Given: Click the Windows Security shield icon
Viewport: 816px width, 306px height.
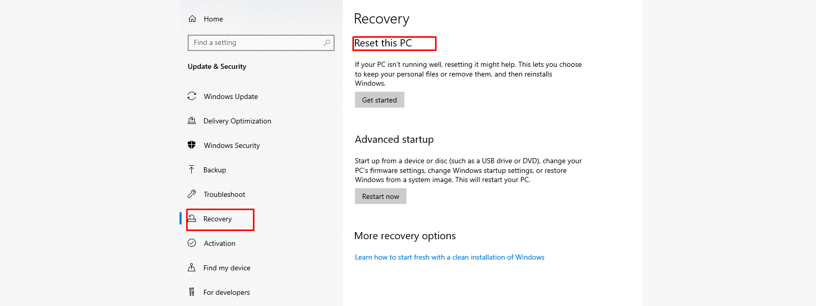Looking at the screenshot, I should point(192,145).
